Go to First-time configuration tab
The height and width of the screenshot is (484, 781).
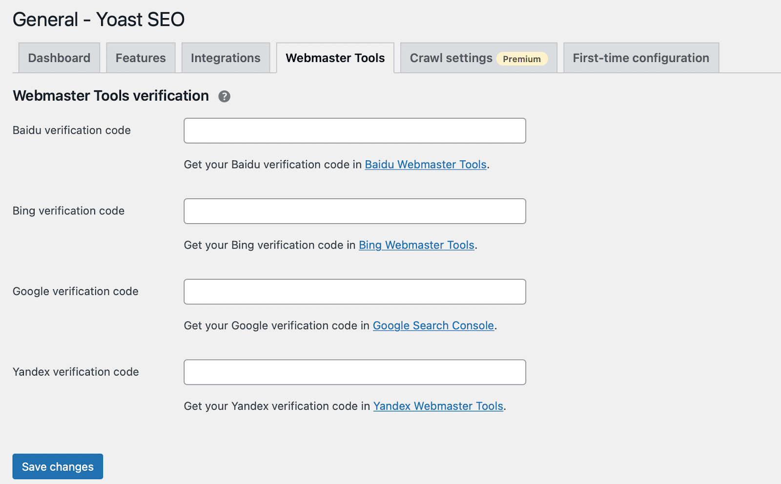tap(640, 58)
